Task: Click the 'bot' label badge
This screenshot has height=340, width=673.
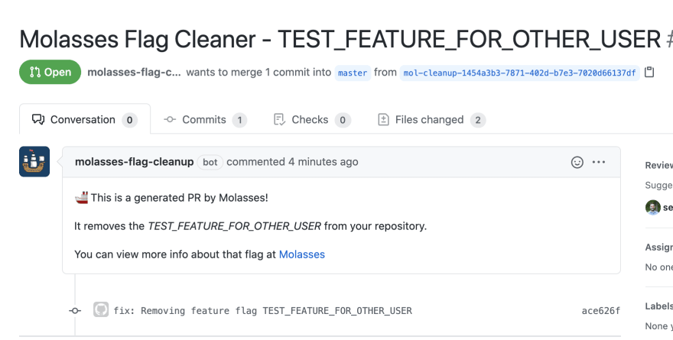Action: pos(210,162)
